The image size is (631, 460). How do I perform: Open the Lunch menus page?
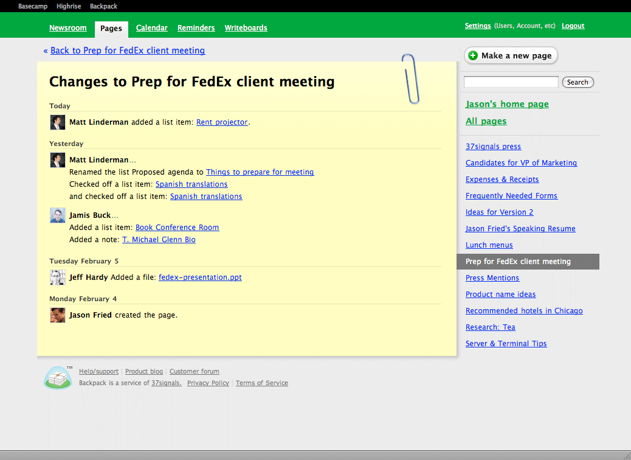(x=489, y=245)
